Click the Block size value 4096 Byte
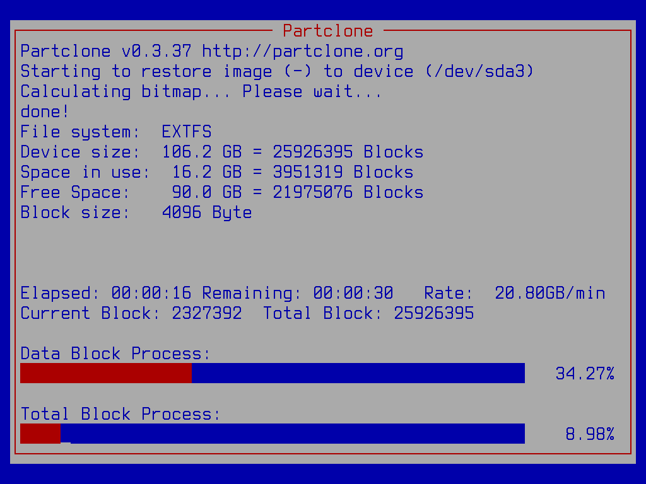 207,212
